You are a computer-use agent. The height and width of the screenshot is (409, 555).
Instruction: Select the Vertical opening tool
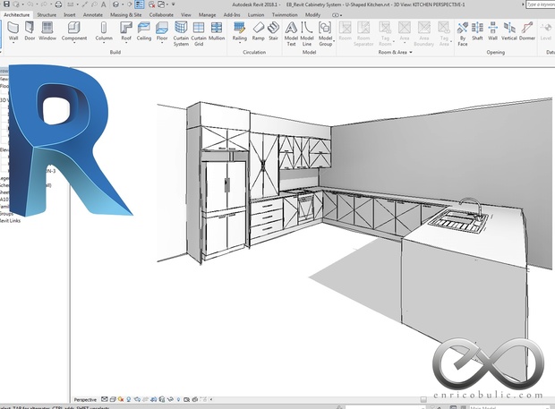pyautogui.click(x=509, y=31)
